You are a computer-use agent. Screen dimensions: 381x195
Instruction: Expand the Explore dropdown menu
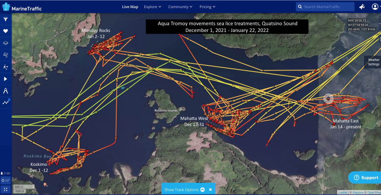pos(152,7)
